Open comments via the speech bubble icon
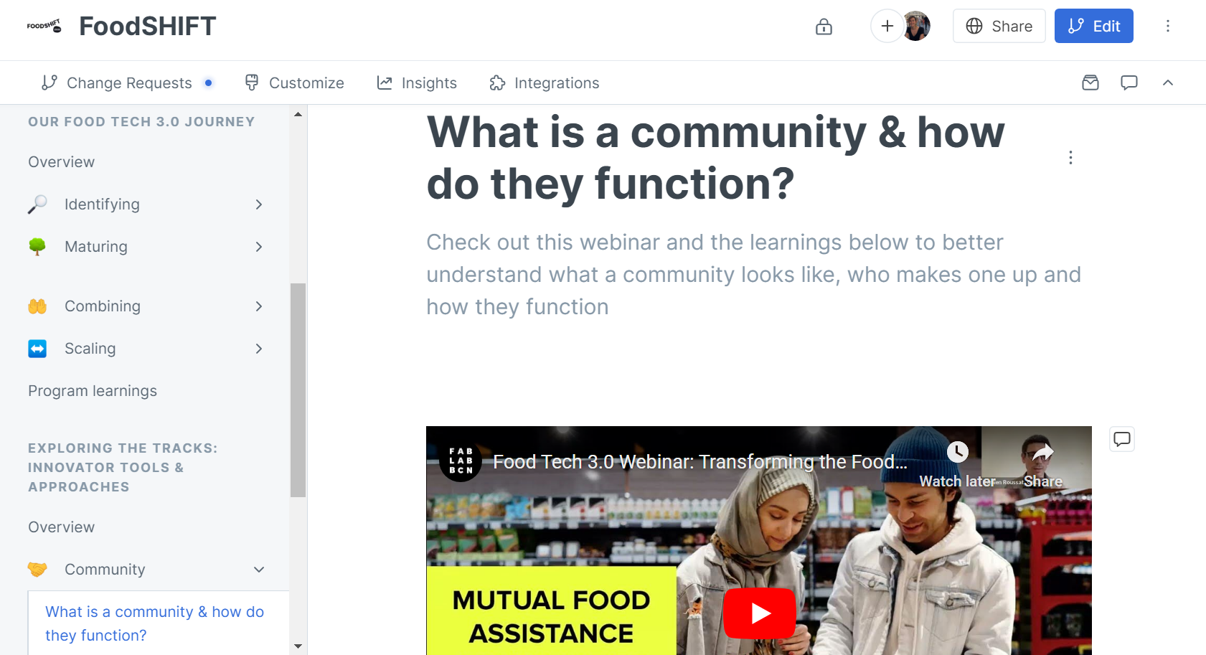1206x655 pixels. pyautogui.click(x=1129, y=83)
